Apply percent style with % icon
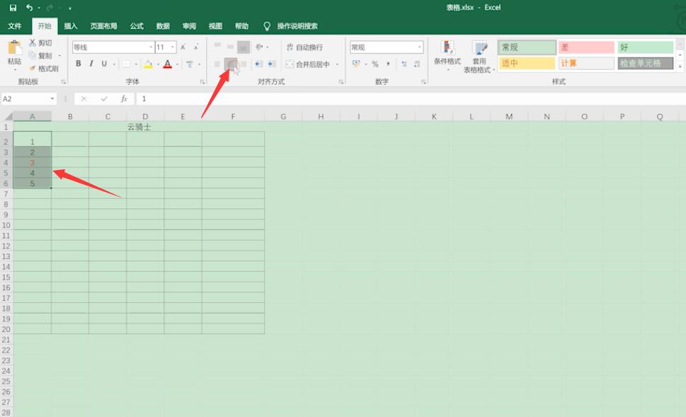Viewport: 686px width, 417px height. pos(375,64)
